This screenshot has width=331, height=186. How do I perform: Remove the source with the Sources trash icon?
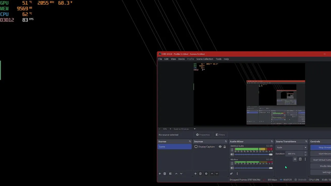200,174
